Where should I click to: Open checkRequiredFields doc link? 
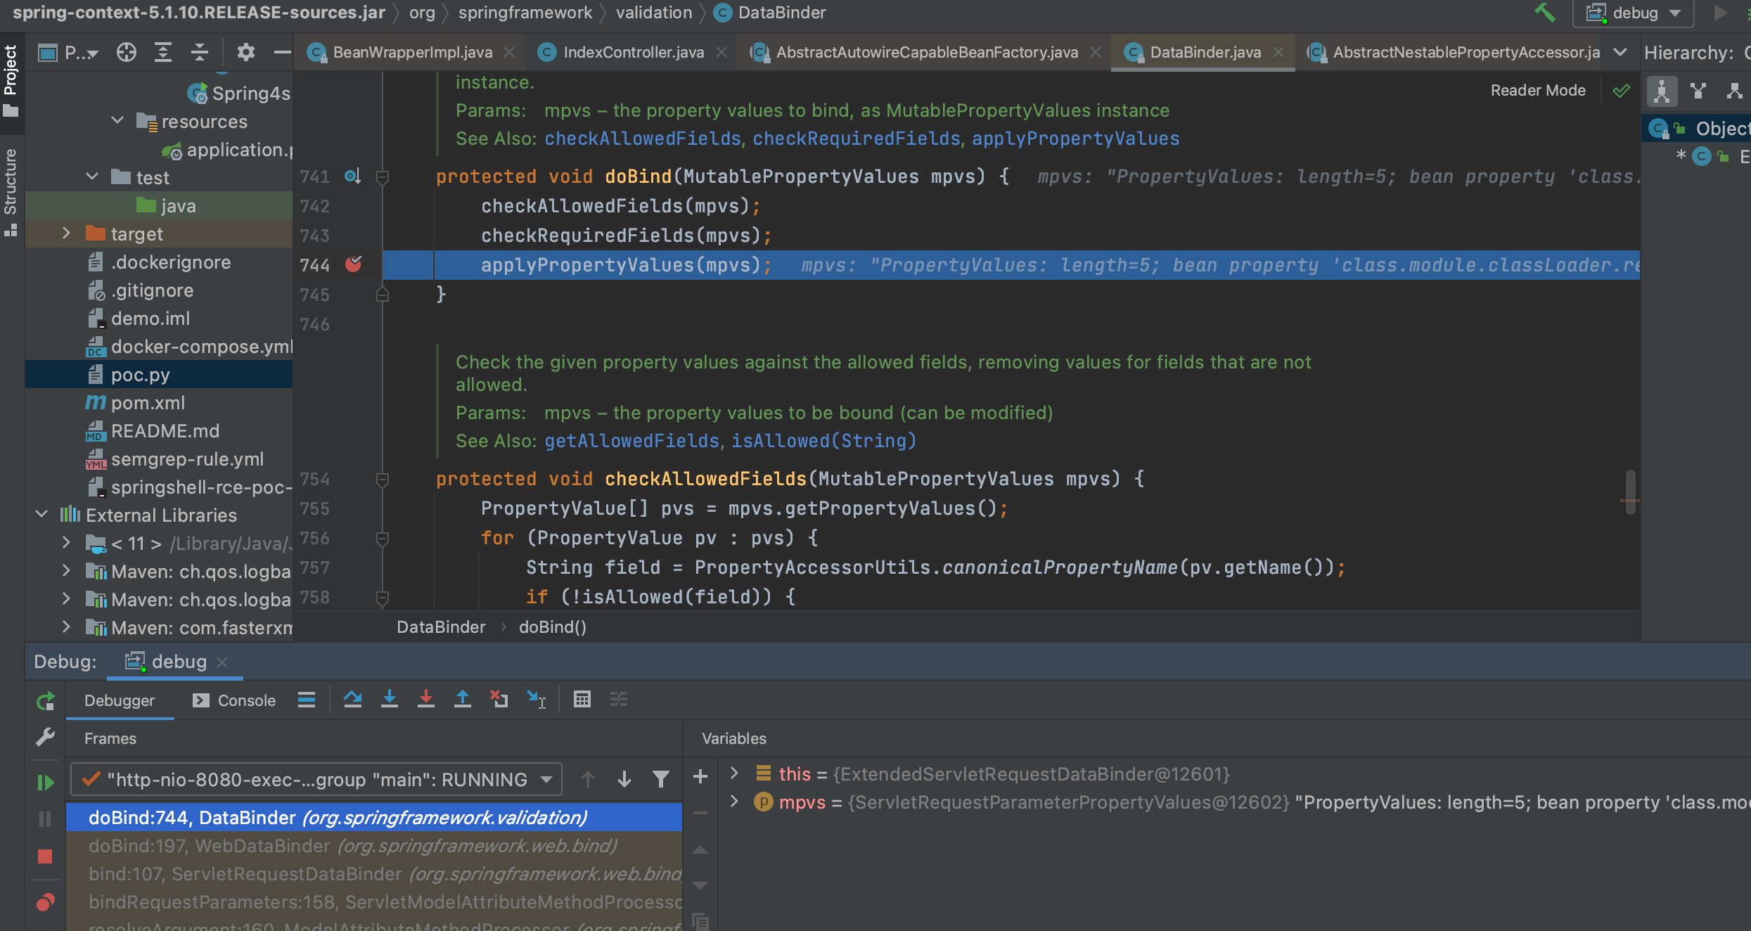[857, 139]
